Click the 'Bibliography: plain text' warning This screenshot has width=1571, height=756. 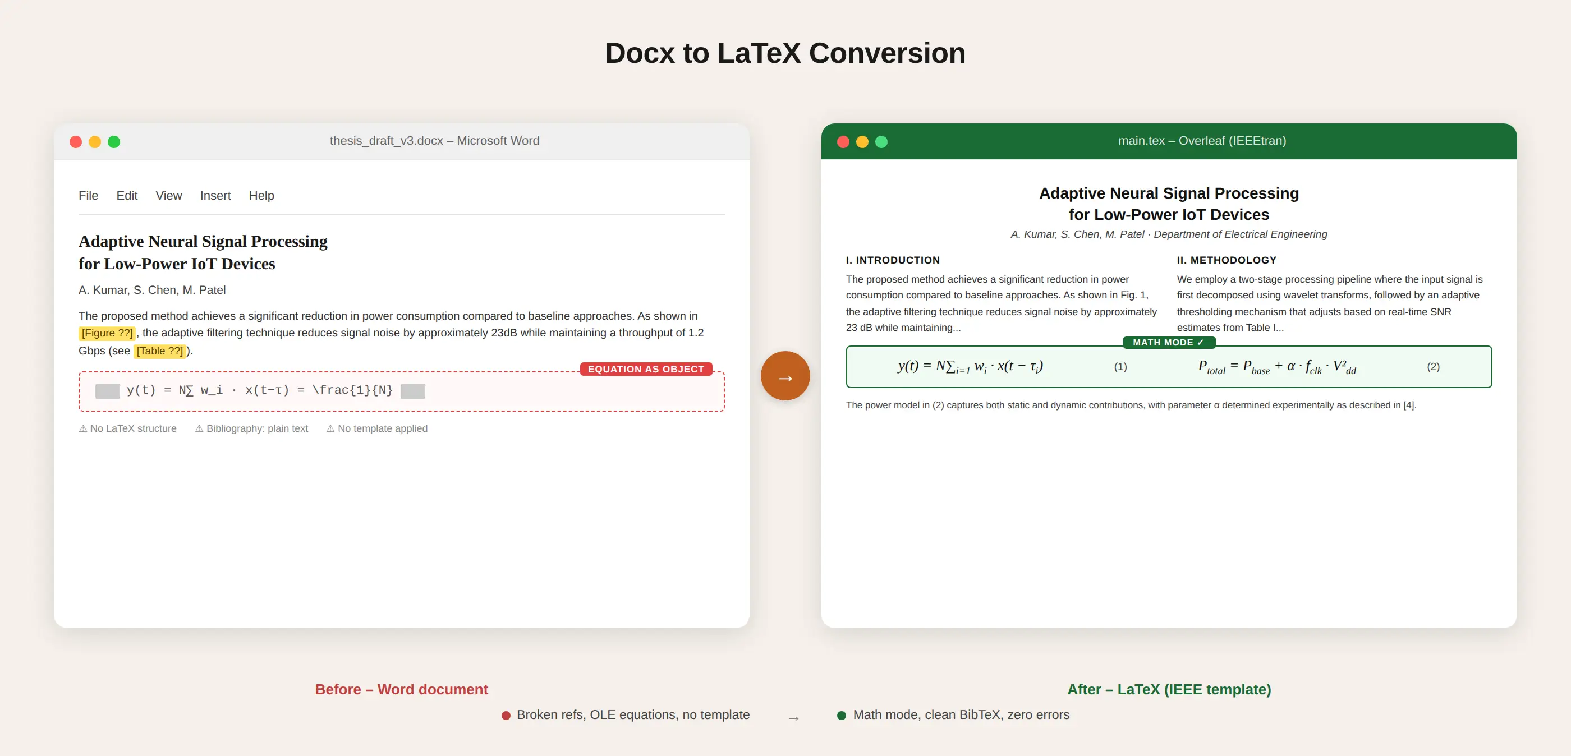[x=251, y=428]
